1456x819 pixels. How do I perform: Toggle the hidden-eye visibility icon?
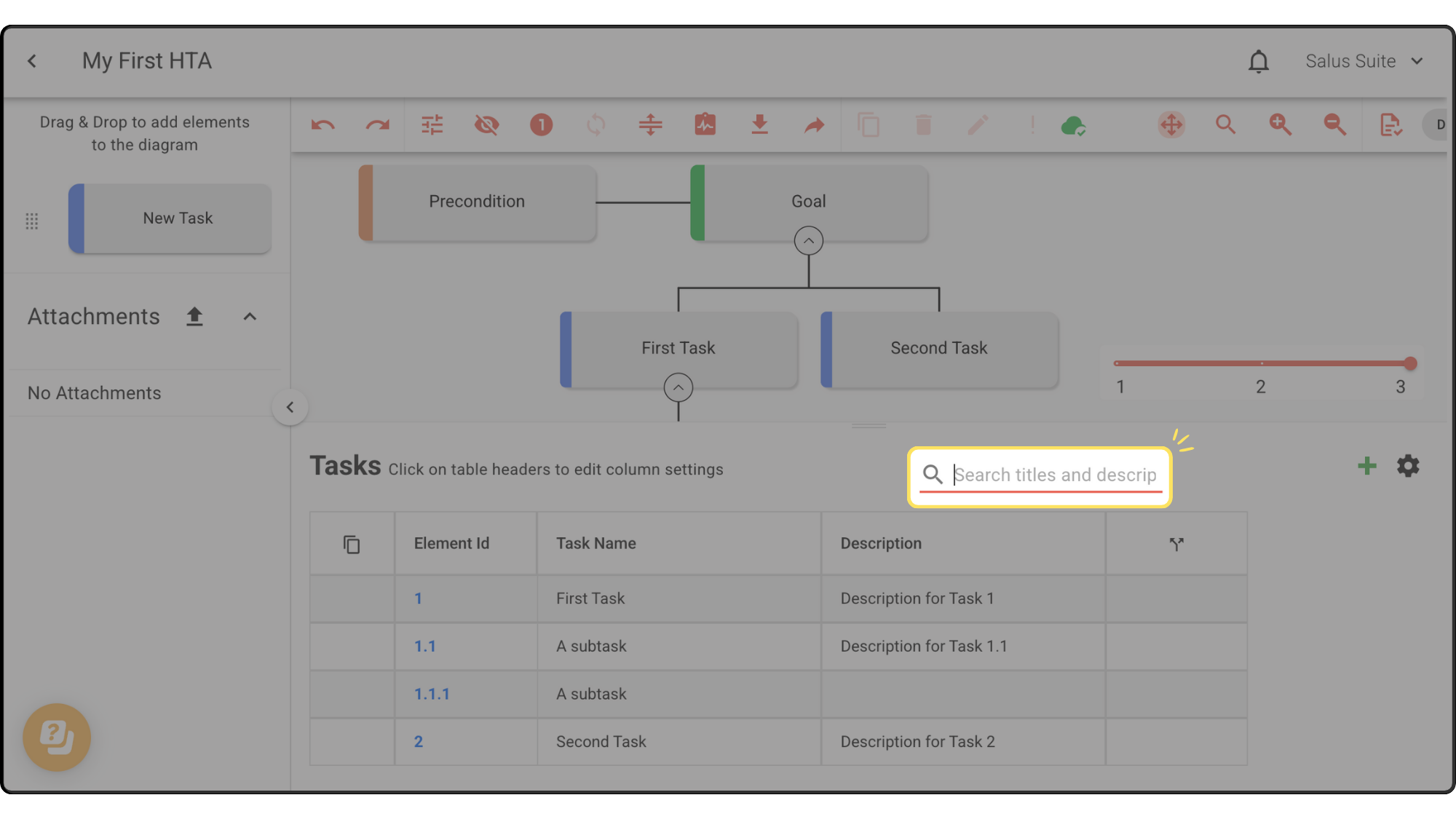point(486,125)
